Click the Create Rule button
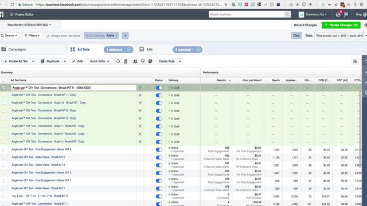This screenshot has height=206, width=367. coord(167,61)
